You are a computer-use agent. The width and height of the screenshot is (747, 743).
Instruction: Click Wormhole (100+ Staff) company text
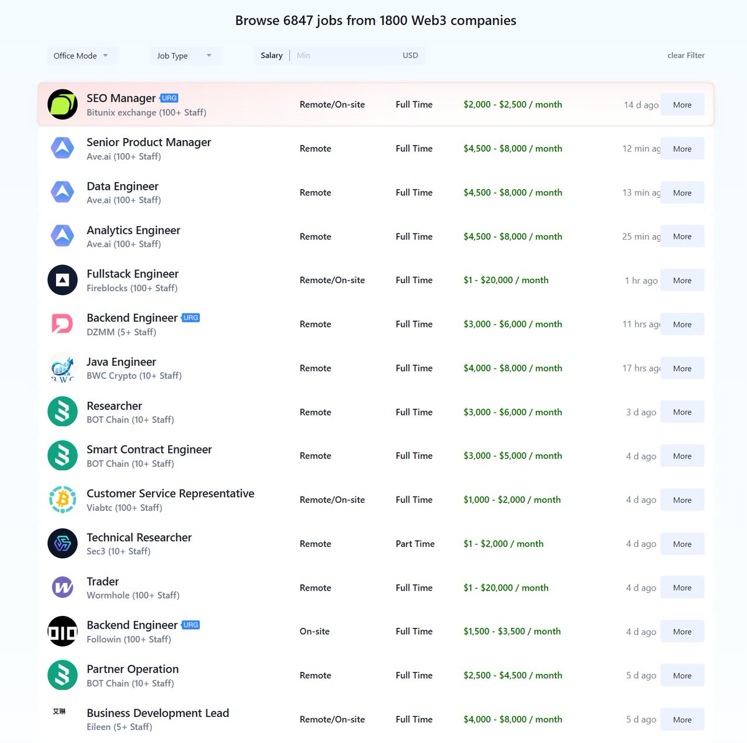click(x=133, y=596)
